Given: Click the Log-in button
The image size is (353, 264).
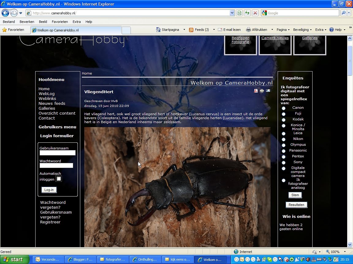Looking at the screenshot, I should click(49, 190).
